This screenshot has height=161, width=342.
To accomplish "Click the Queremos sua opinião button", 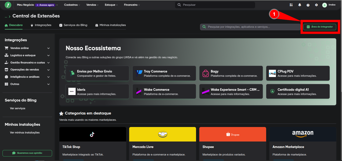I will click(27, 153).
